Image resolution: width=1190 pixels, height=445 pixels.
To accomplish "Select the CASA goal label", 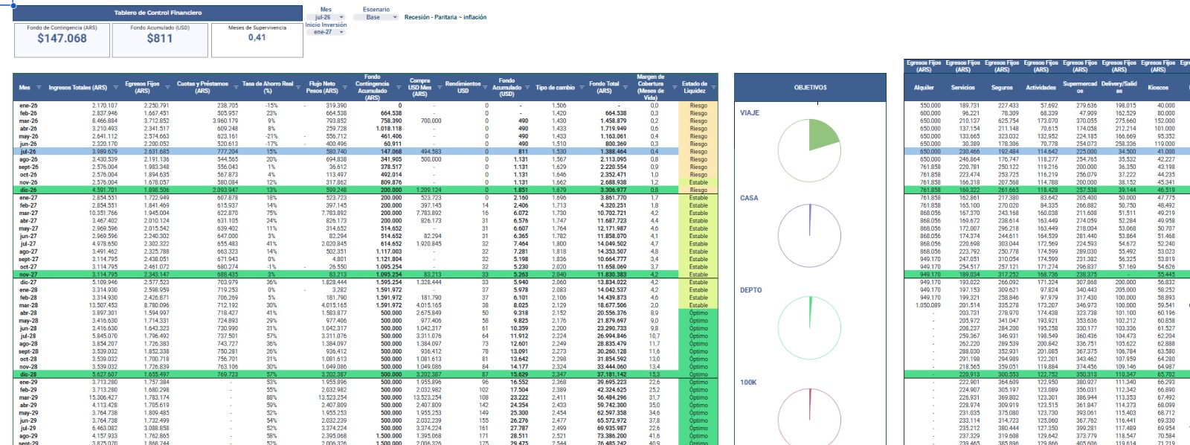I will point(749,198).
